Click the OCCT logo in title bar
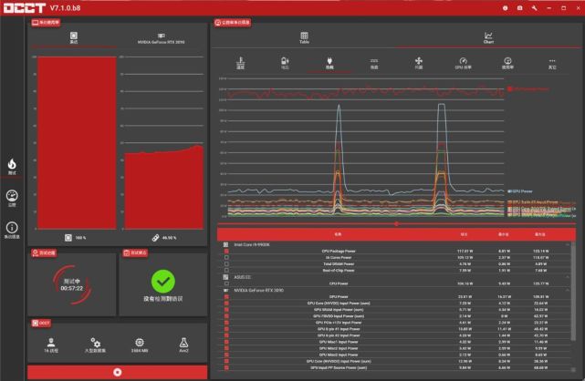585x381 pixels. coord(25,8)
